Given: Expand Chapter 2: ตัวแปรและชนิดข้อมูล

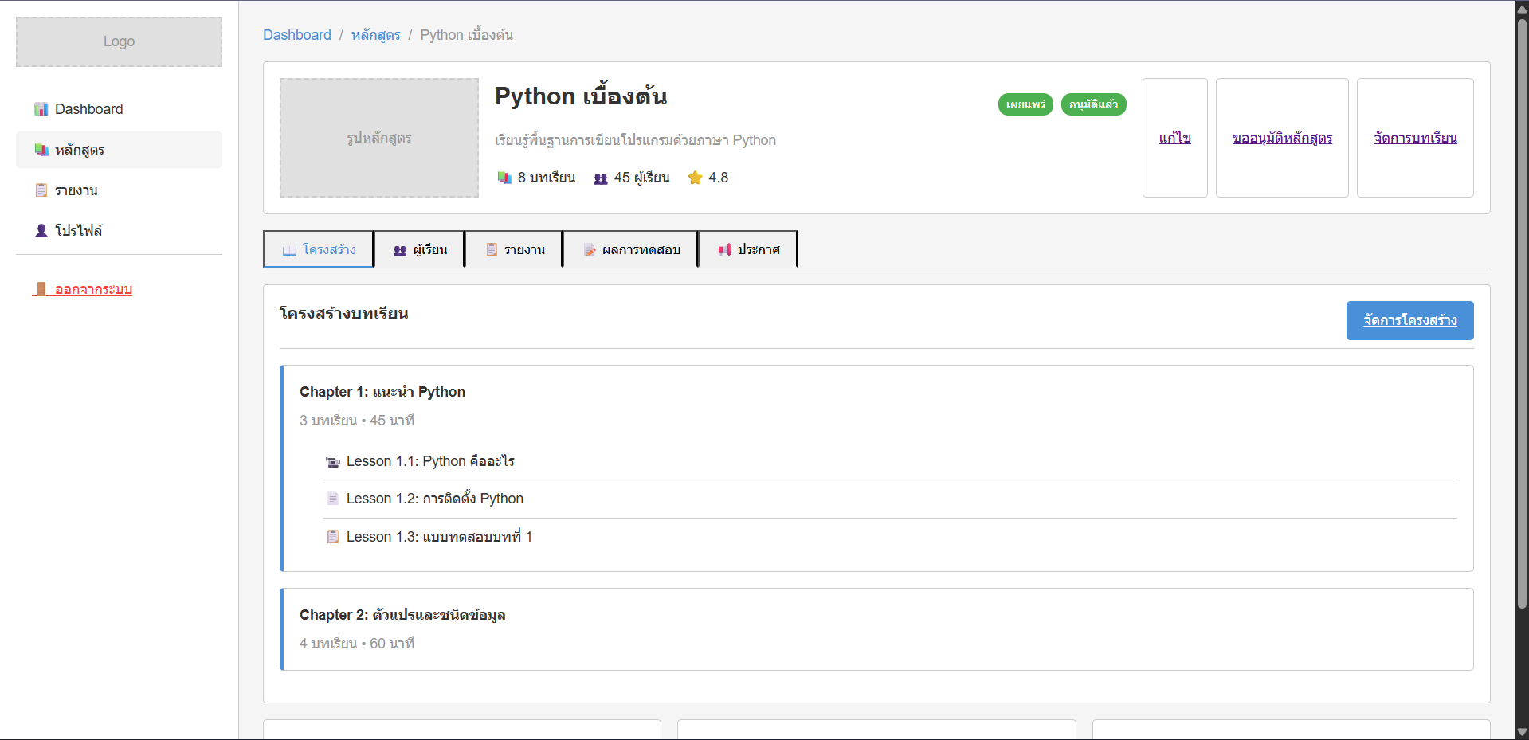Looking at the screenshot, I should click(x=402, y=615).
